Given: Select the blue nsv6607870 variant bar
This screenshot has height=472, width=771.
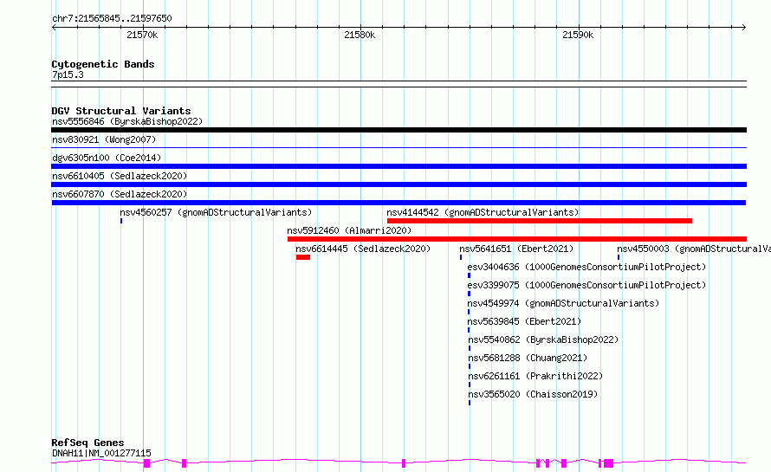Looking at the screenshot, I should coord(398,203).
